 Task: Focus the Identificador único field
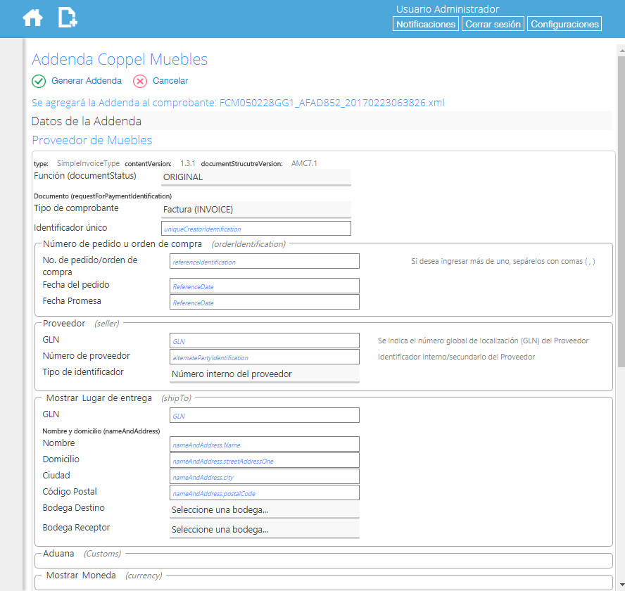(x=256, y=229)
